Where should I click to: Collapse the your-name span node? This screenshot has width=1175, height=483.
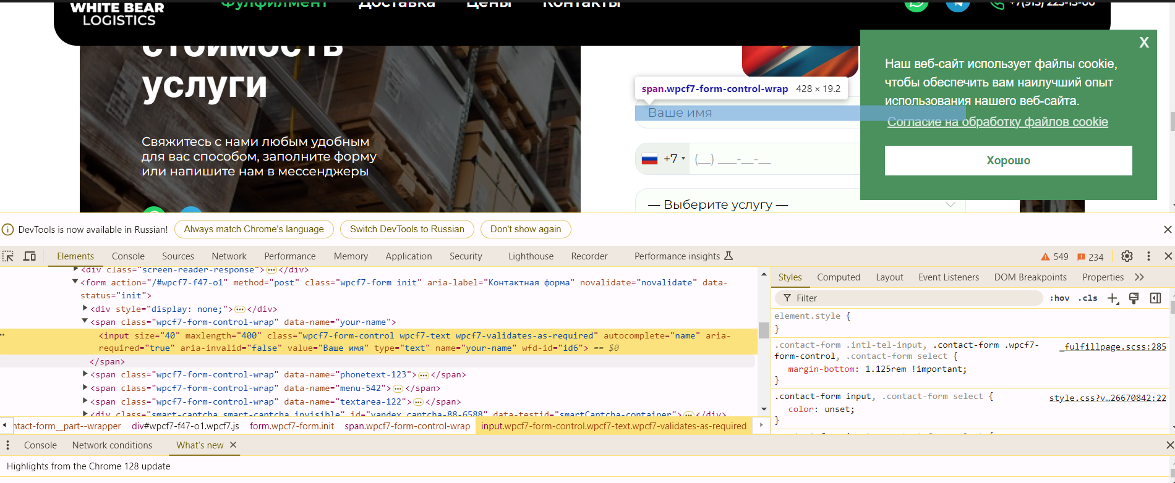(x=85, y=322)
